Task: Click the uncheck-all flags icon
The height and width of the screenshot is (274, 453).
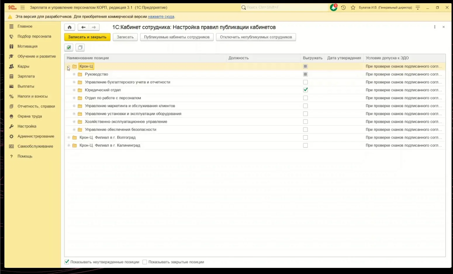Action: (x=80, y=48)
